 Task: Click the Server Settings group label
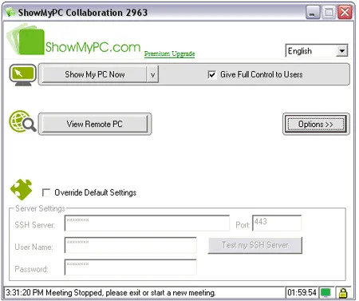[x=40, y=208]
